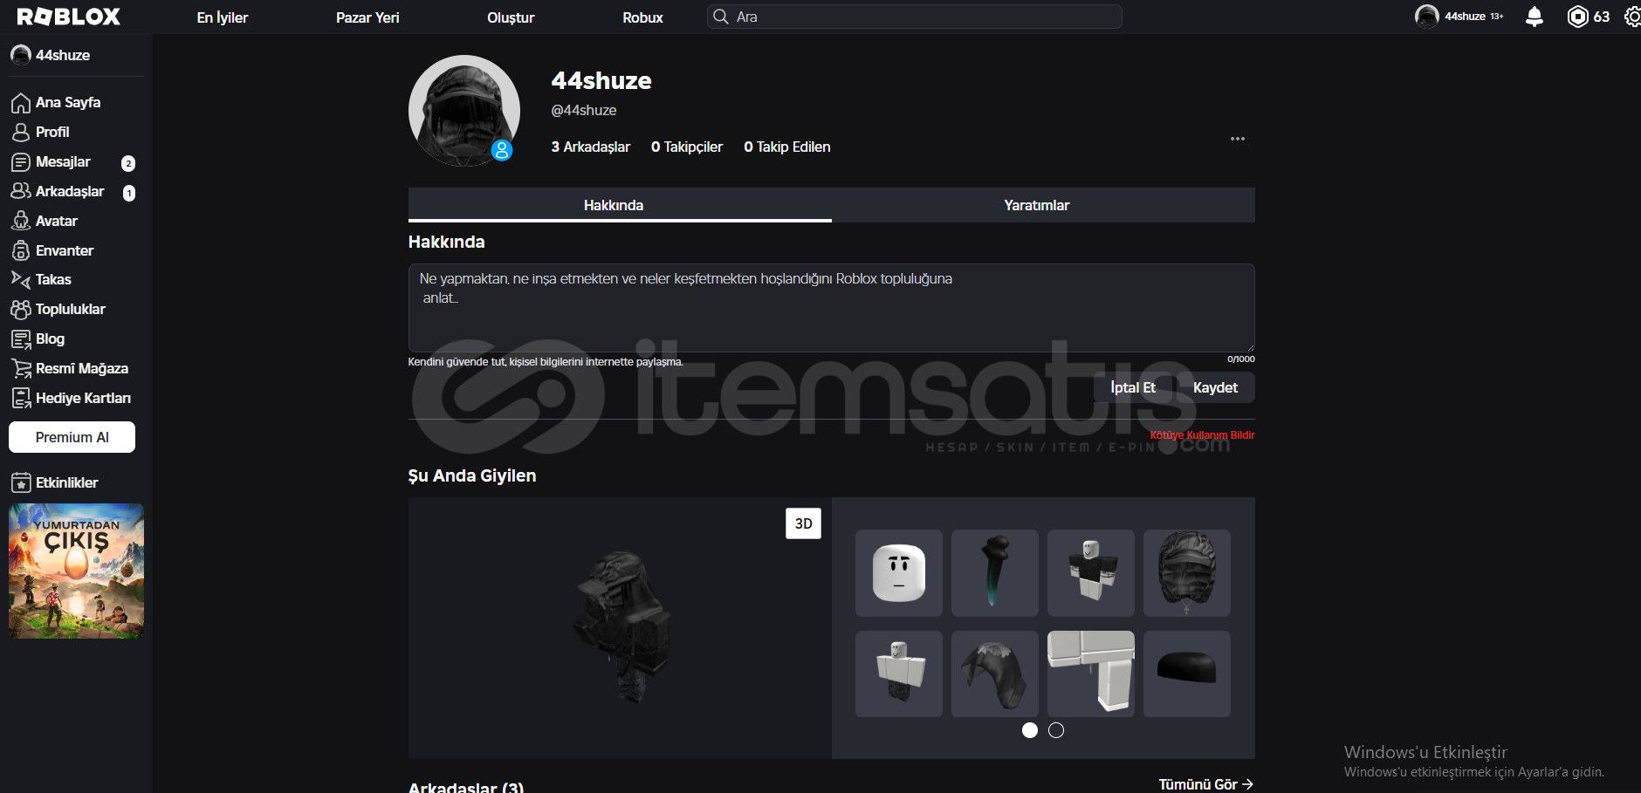The width and height of the screenshot is (1641, 793).
Task: Click the large profile avatar picture
Action: point(464,111)
